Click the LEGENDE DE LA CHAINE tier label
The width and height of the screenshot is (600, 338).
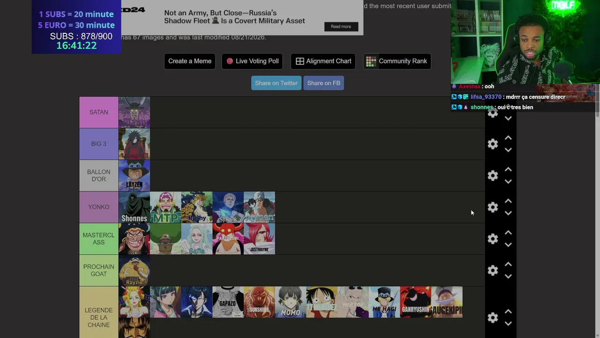tap(99, 313)
